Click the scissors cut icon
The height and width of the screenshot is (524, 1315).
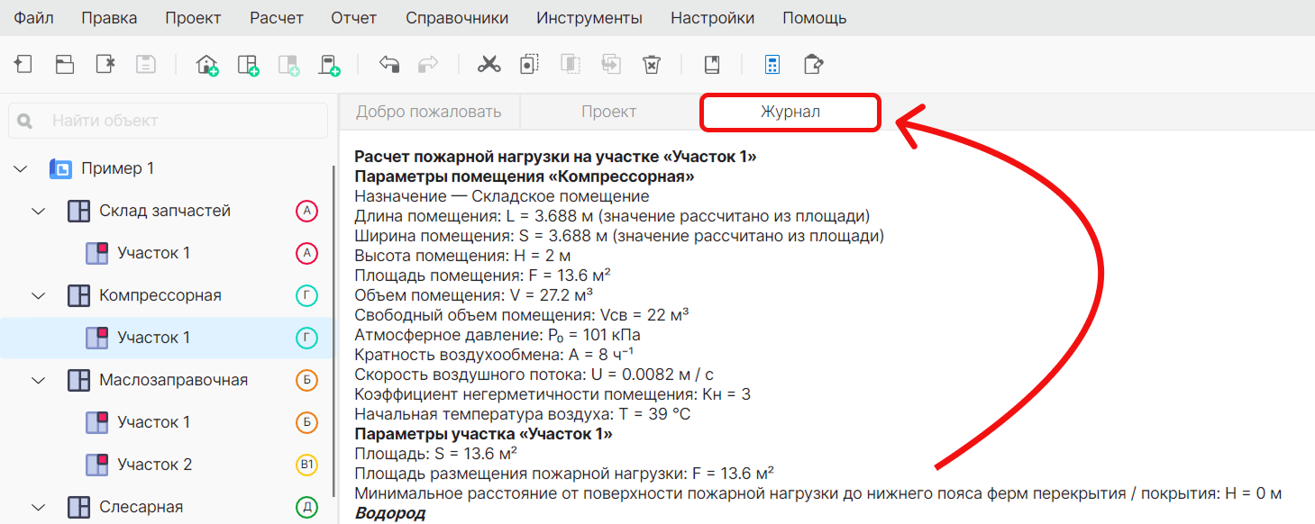pos(489,64)
